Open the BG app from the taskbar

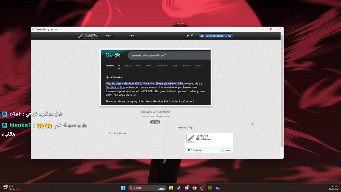218,188
